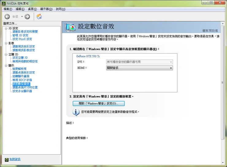Select 檢視 HDCP 狀態 in the tree
Screen dimensions: 227x167
pyautogui.click(x=22, y=80)
